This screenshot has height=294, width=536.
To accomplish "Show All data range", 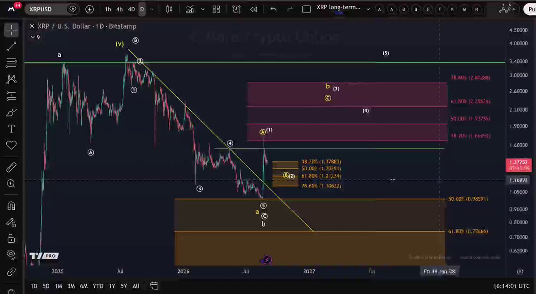I will [x=136, y=286].
